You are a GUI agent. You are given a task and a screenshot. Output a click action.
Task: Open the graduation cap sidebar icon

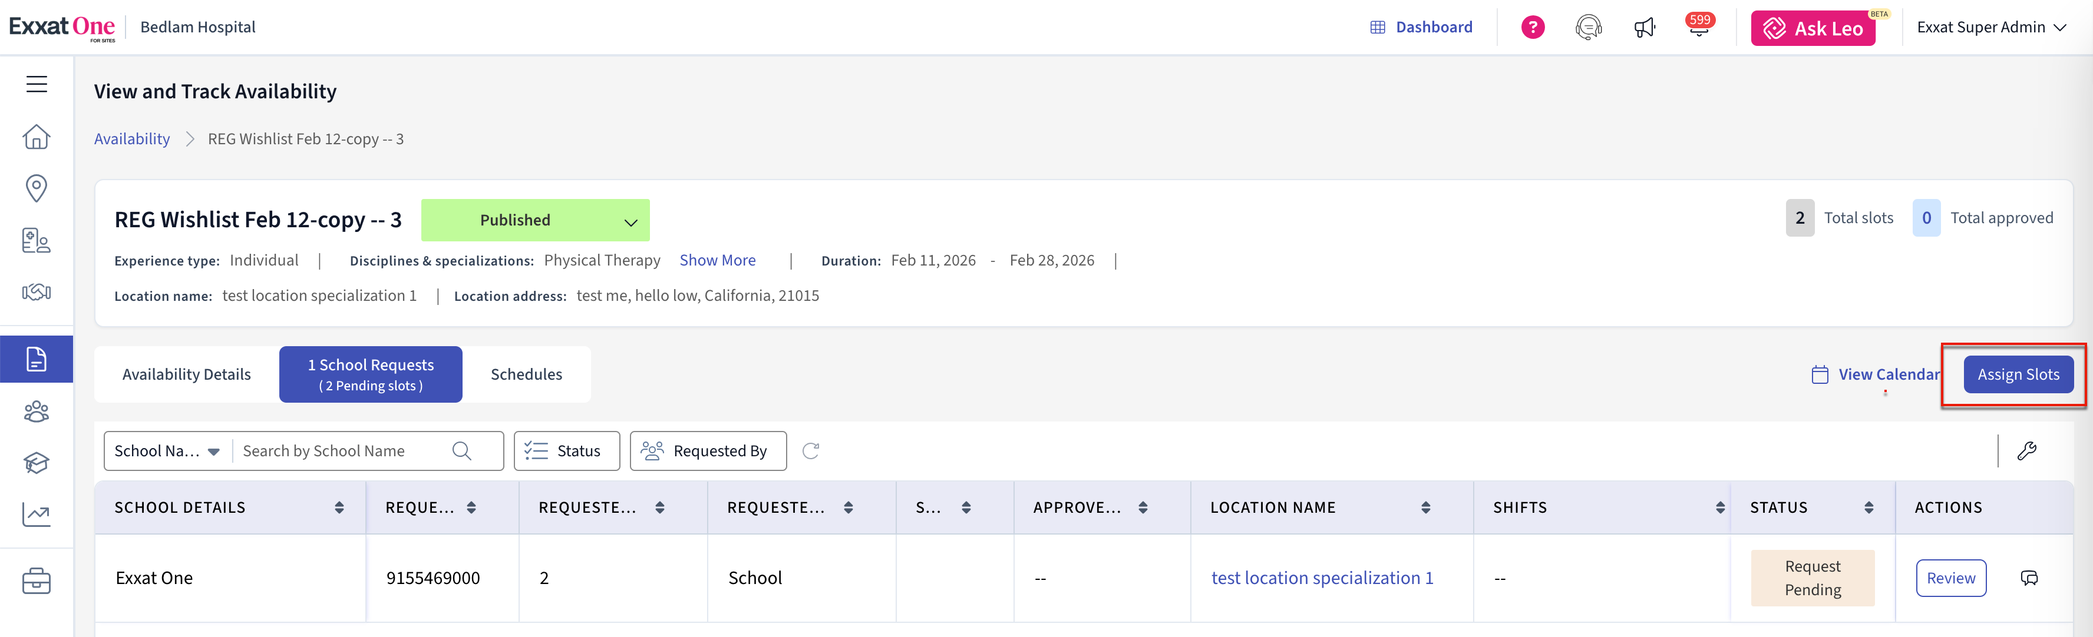37,463
